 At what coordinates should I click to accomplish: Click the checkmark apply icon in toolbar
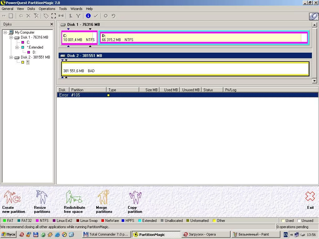[96, 16]
